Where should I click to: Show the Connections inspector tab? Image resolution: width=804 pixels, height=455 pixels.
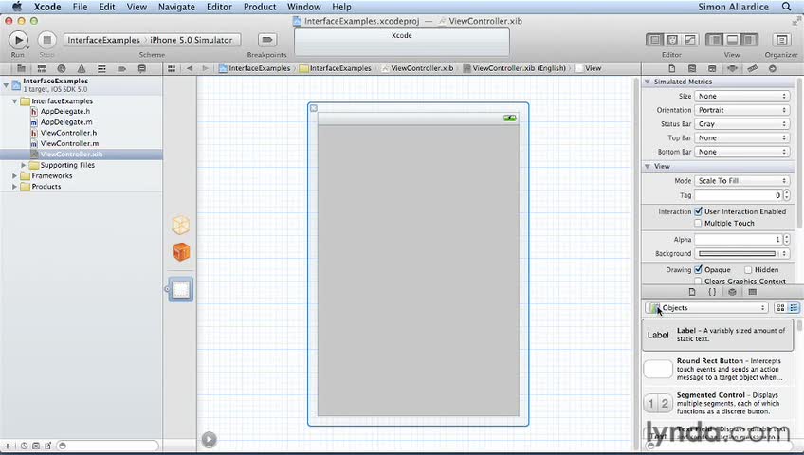(x=772, y=68)
